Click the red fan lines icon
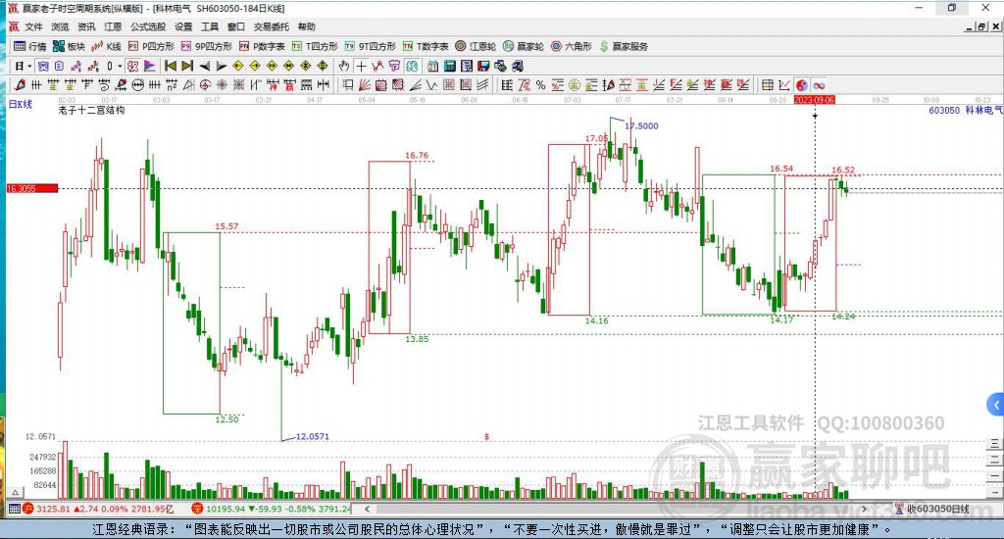The height and width of the screenshot is (539, 1004). [x=363, y=84]
